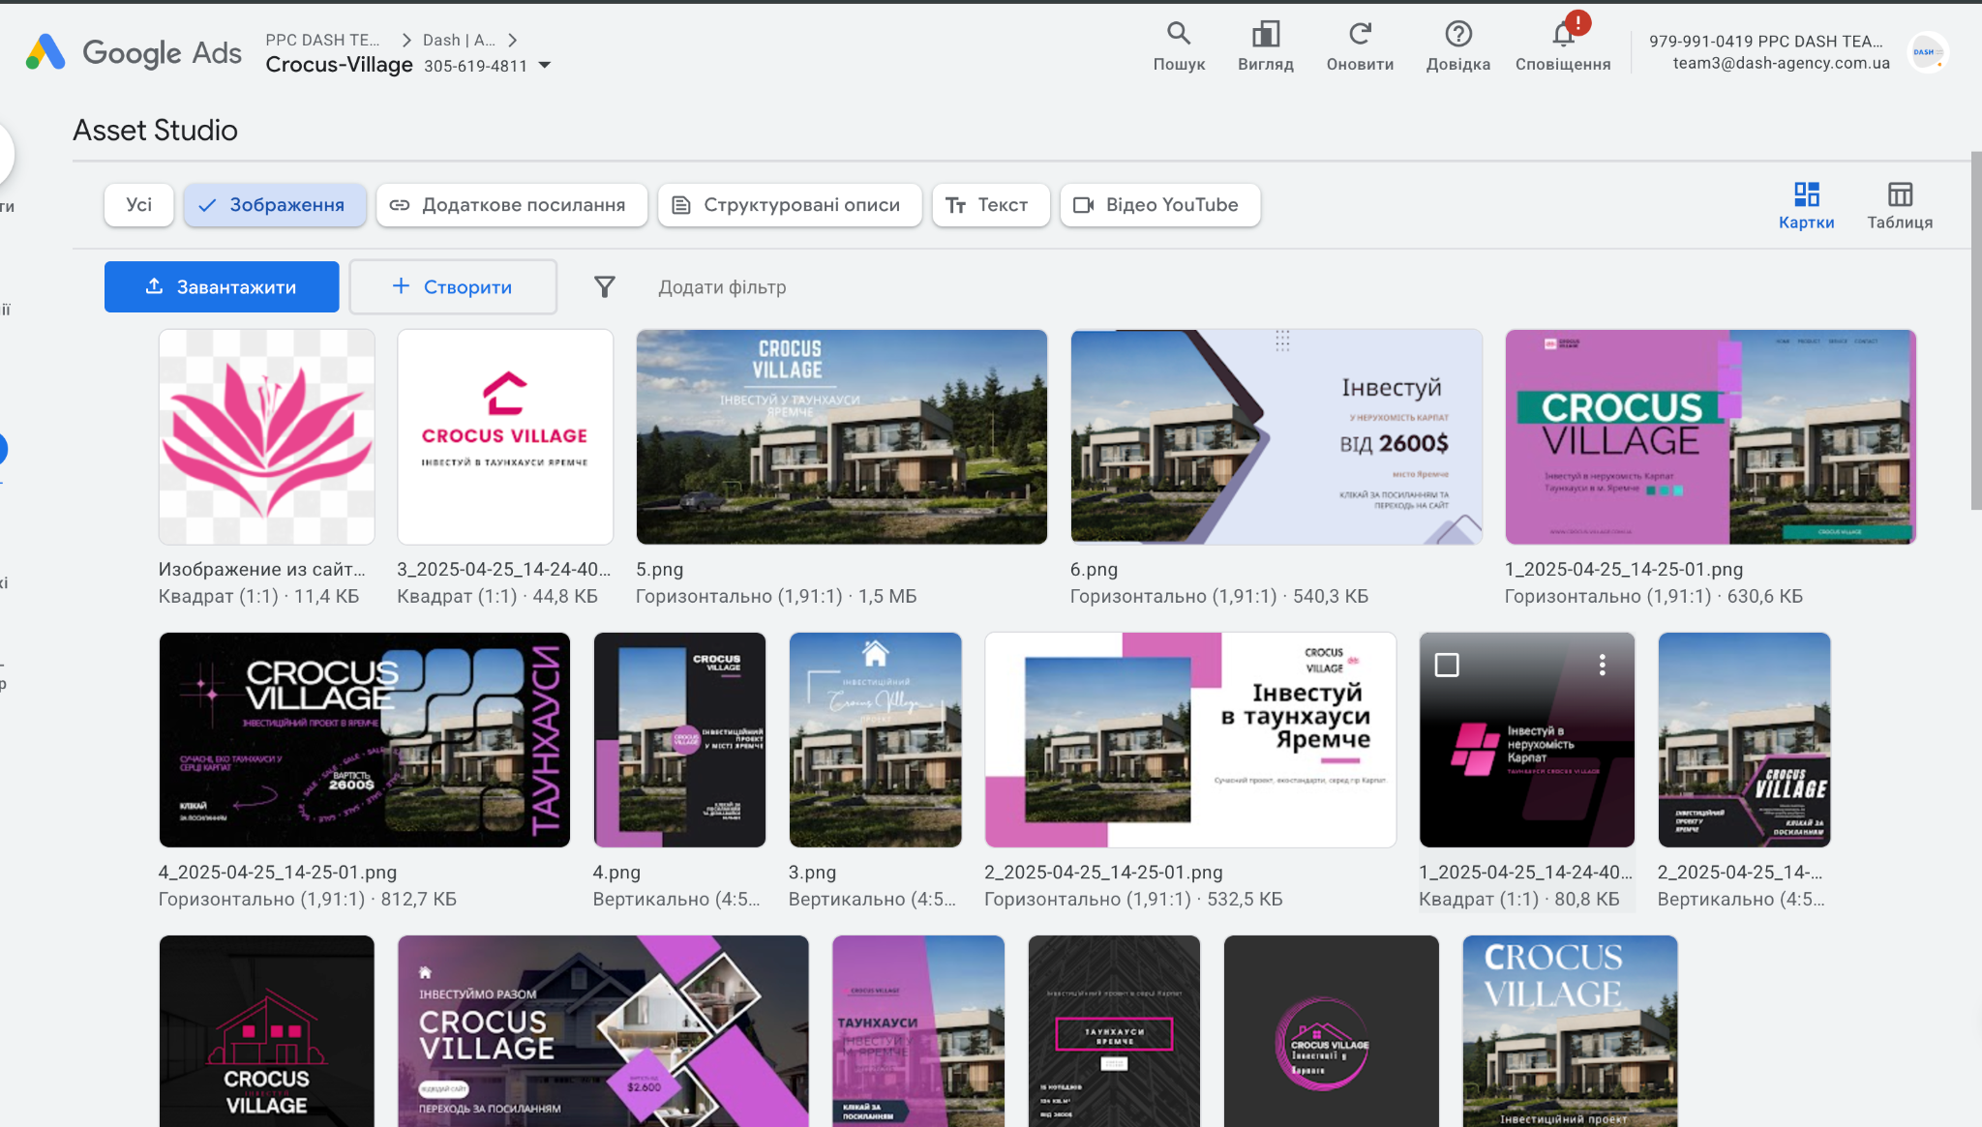Select the Структуровані описи tab
The image size is (1982, 1127).
789,205
